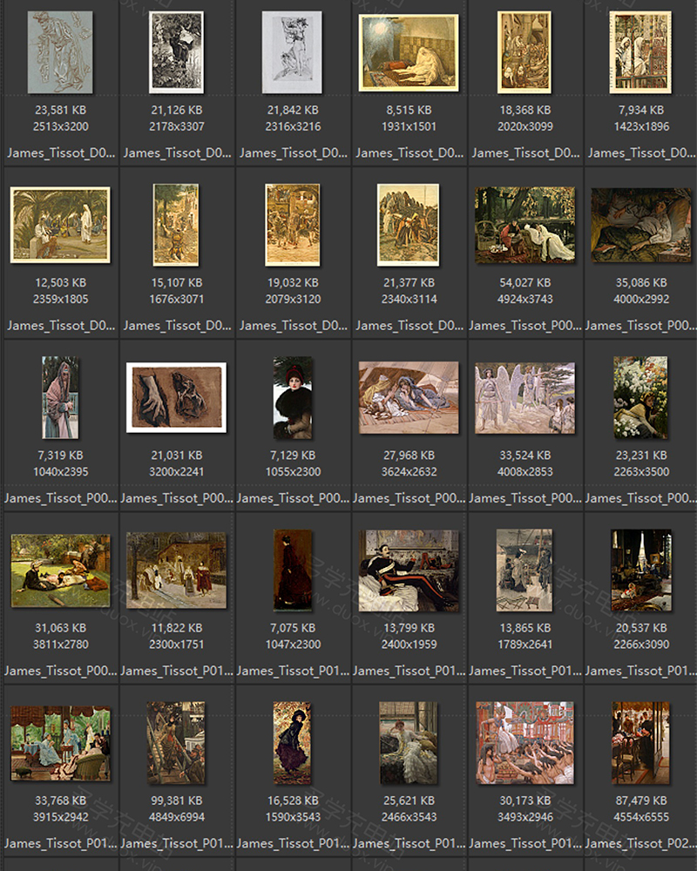Screen dimensions: 697x871
Task: Open the pencil sketch thumbnail sized 23,581 KB
Action: (x=61, y=52)
